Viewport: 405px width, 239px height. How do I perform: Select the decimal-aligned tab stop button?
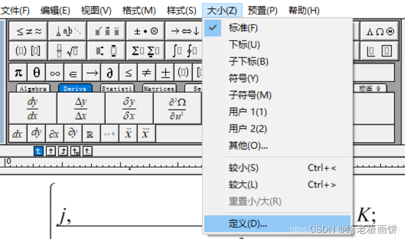[88, 151]
